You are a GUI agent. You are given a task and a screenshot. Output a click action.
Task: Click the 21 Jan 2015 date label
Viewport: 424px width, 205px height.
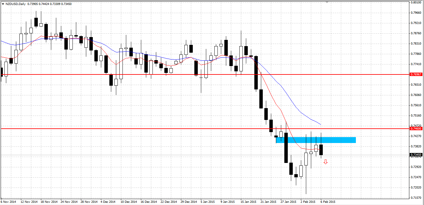(269, 202)
